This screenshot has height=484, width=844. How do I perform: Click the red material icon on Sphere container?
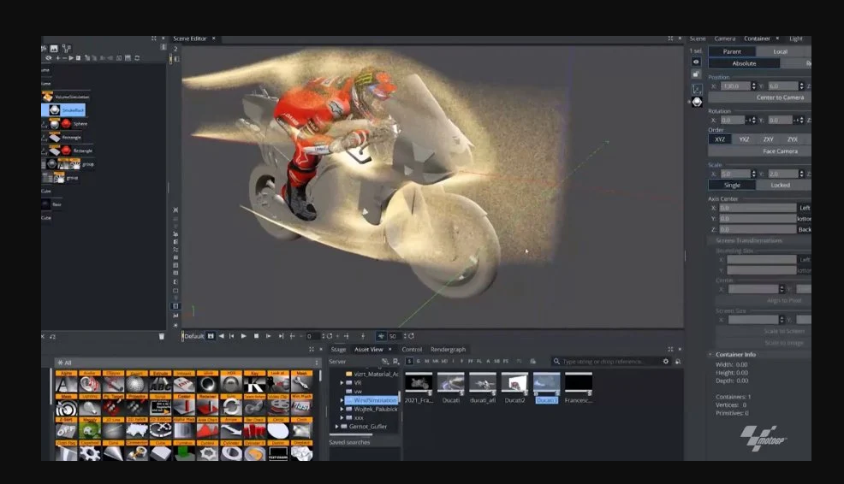point(66,124)
